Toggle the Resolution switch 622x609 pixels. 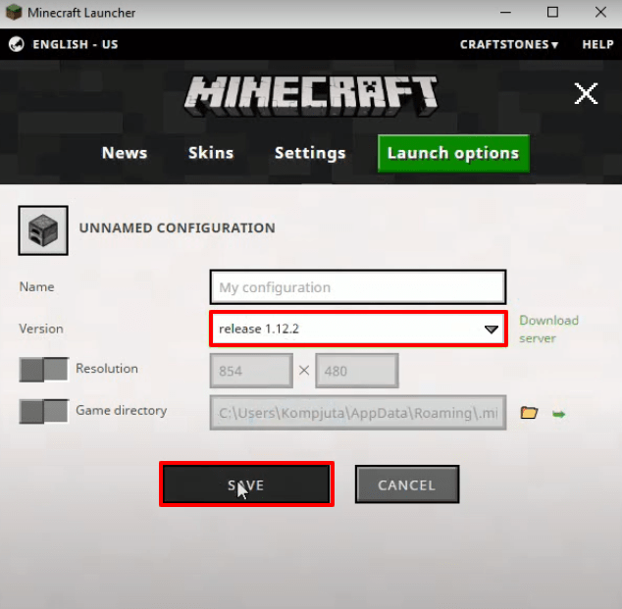point(43,369)
